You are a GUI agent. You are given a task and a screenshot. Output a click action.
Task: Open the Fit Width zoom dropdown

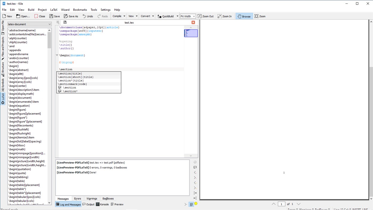187,16
